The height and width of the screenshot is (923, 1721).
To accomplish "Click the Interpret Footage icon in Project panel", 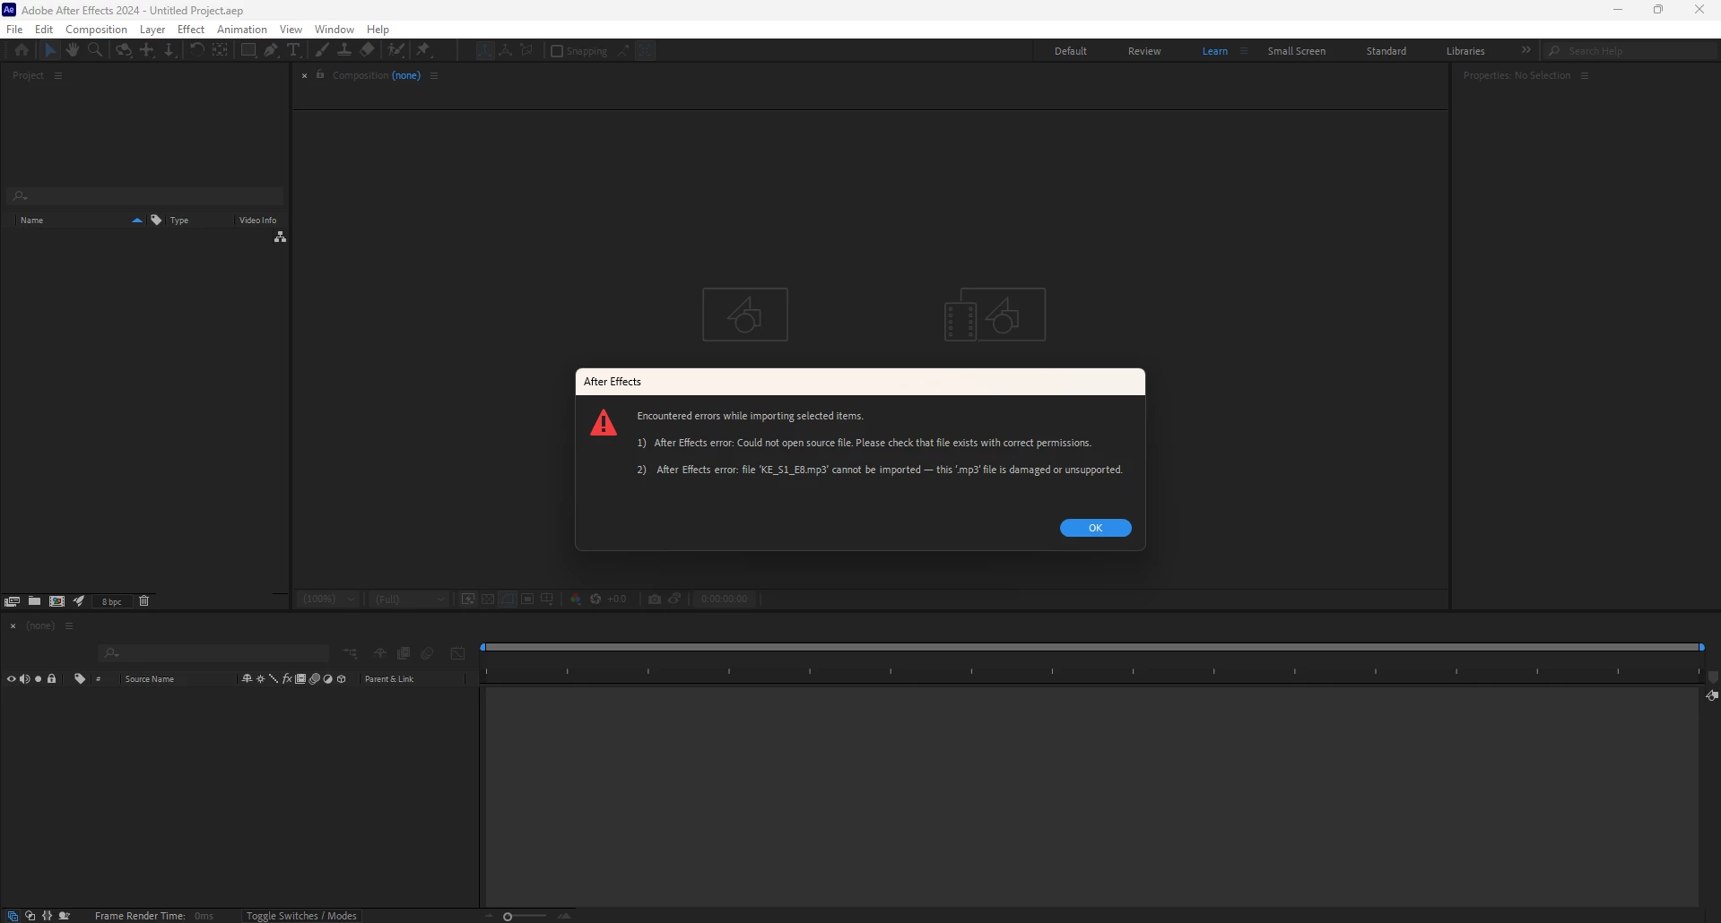I will pyautogui.click(x=13, y=601).
